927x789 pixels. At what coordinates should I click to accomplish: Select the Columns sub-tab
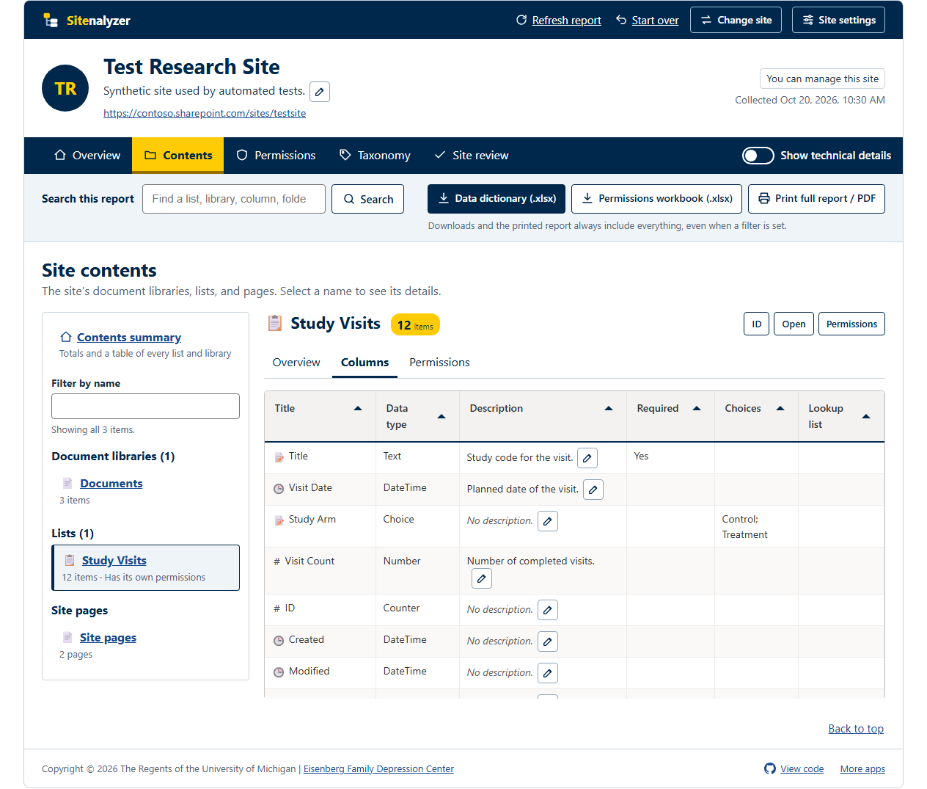pyautogui.click(x=364, y=363)
